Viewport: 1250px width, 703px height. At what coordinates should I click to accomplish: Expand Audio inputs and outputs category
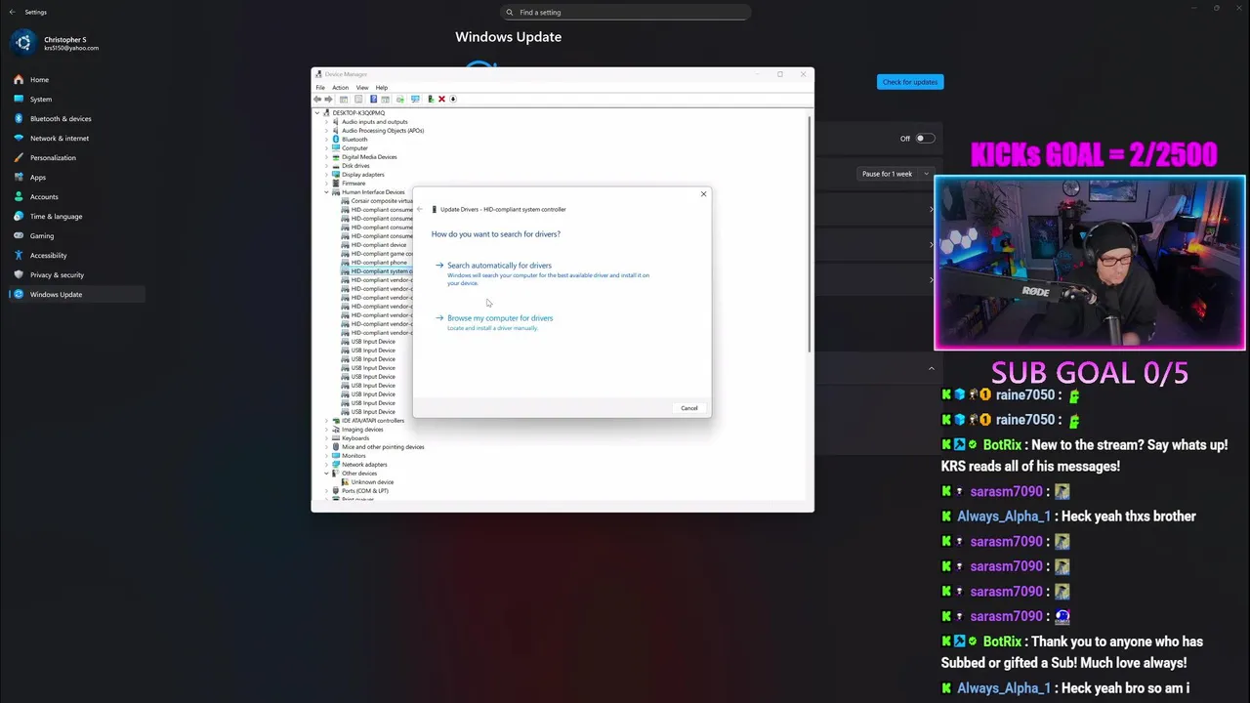tap(326, 122)
